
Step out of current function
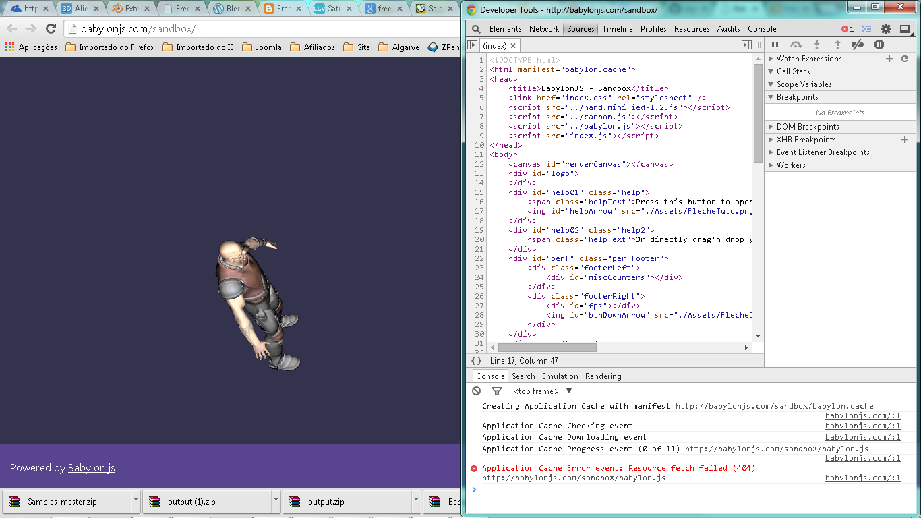[837, 45]
